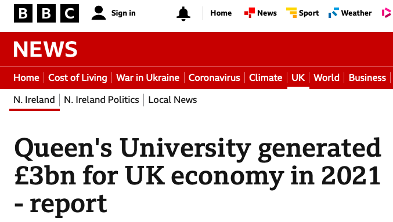393x222 pixels.
Task: Click the BBC logo blocks
Action: pos(46,13)
